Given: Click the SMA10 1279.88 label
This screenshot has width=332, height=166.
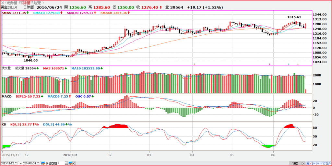Looking at the screenshot, I should point(47,13).
